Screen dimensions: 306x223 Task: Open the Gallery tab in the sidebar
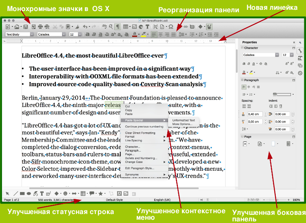click(300, 65)
